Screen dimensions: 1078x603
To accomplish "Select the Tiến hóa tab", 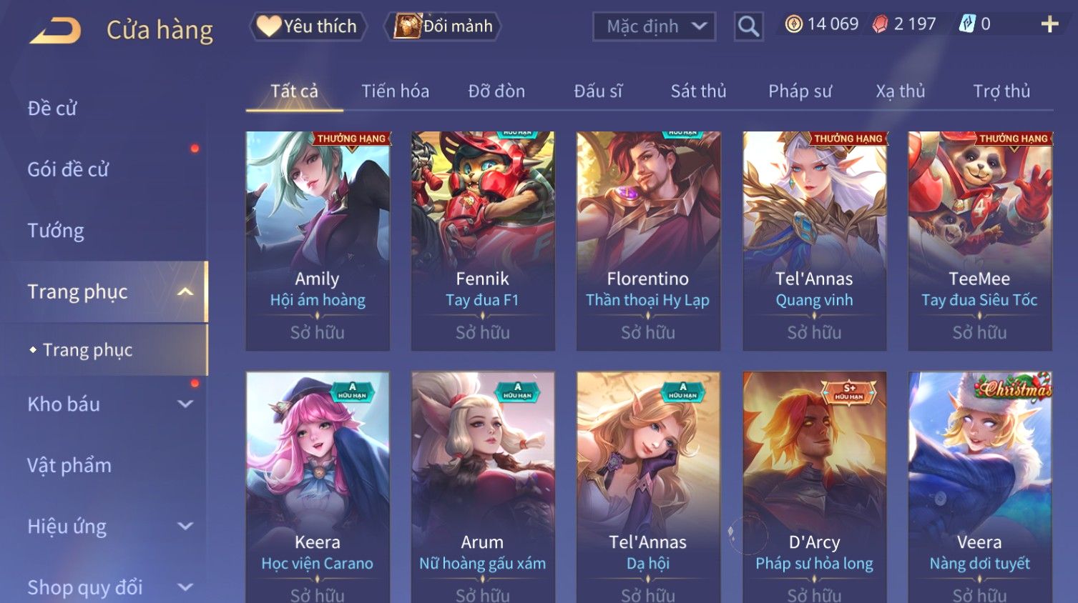I will tap(395, 91).
